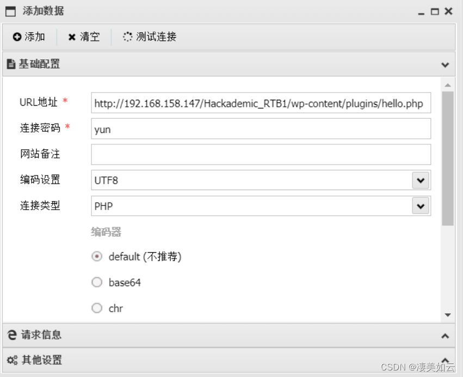Click the circular test icon beside 测试连接
The height and width of the screenshot is (377, 463).
pos(127,37)
